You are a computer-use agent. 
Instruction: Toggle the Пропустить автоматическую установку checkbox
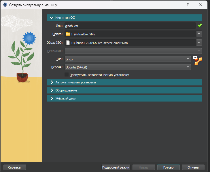pyautogui.click(x=67, y=74)
